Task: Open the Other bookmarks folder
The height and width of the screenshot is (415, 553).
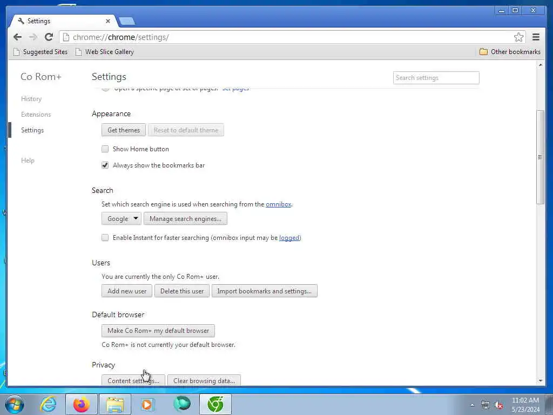Action: pyautogui.click(x=510, y=52)
